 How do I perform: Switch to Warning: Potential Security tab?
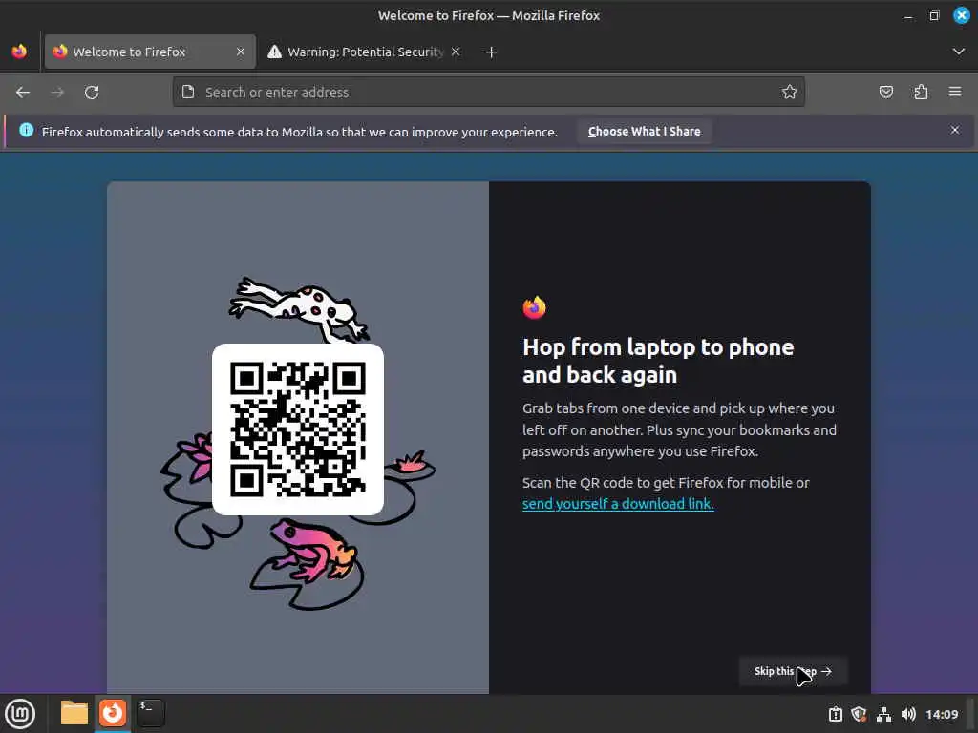coord(365,52)
